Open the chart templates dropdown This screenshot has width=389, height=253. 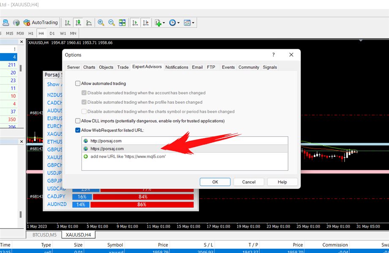click(x=189, y=23)
